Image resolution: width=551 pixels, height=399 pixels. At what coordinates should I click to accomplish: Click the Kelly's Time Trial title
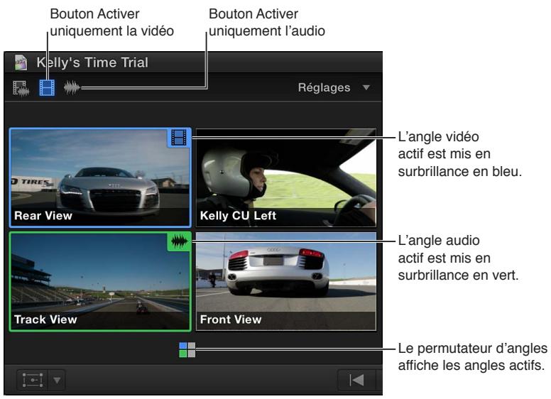tap(92, 62)
